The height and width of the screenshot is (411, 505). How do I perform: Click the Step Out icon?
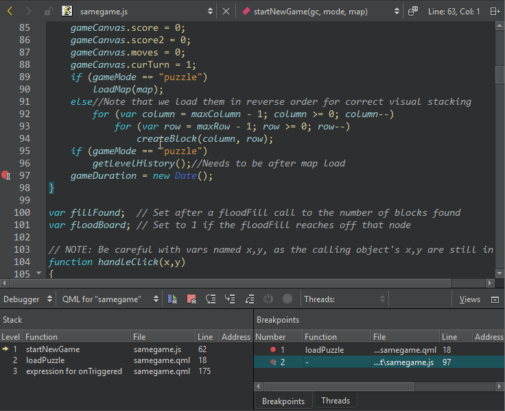[x=249, y=299]
